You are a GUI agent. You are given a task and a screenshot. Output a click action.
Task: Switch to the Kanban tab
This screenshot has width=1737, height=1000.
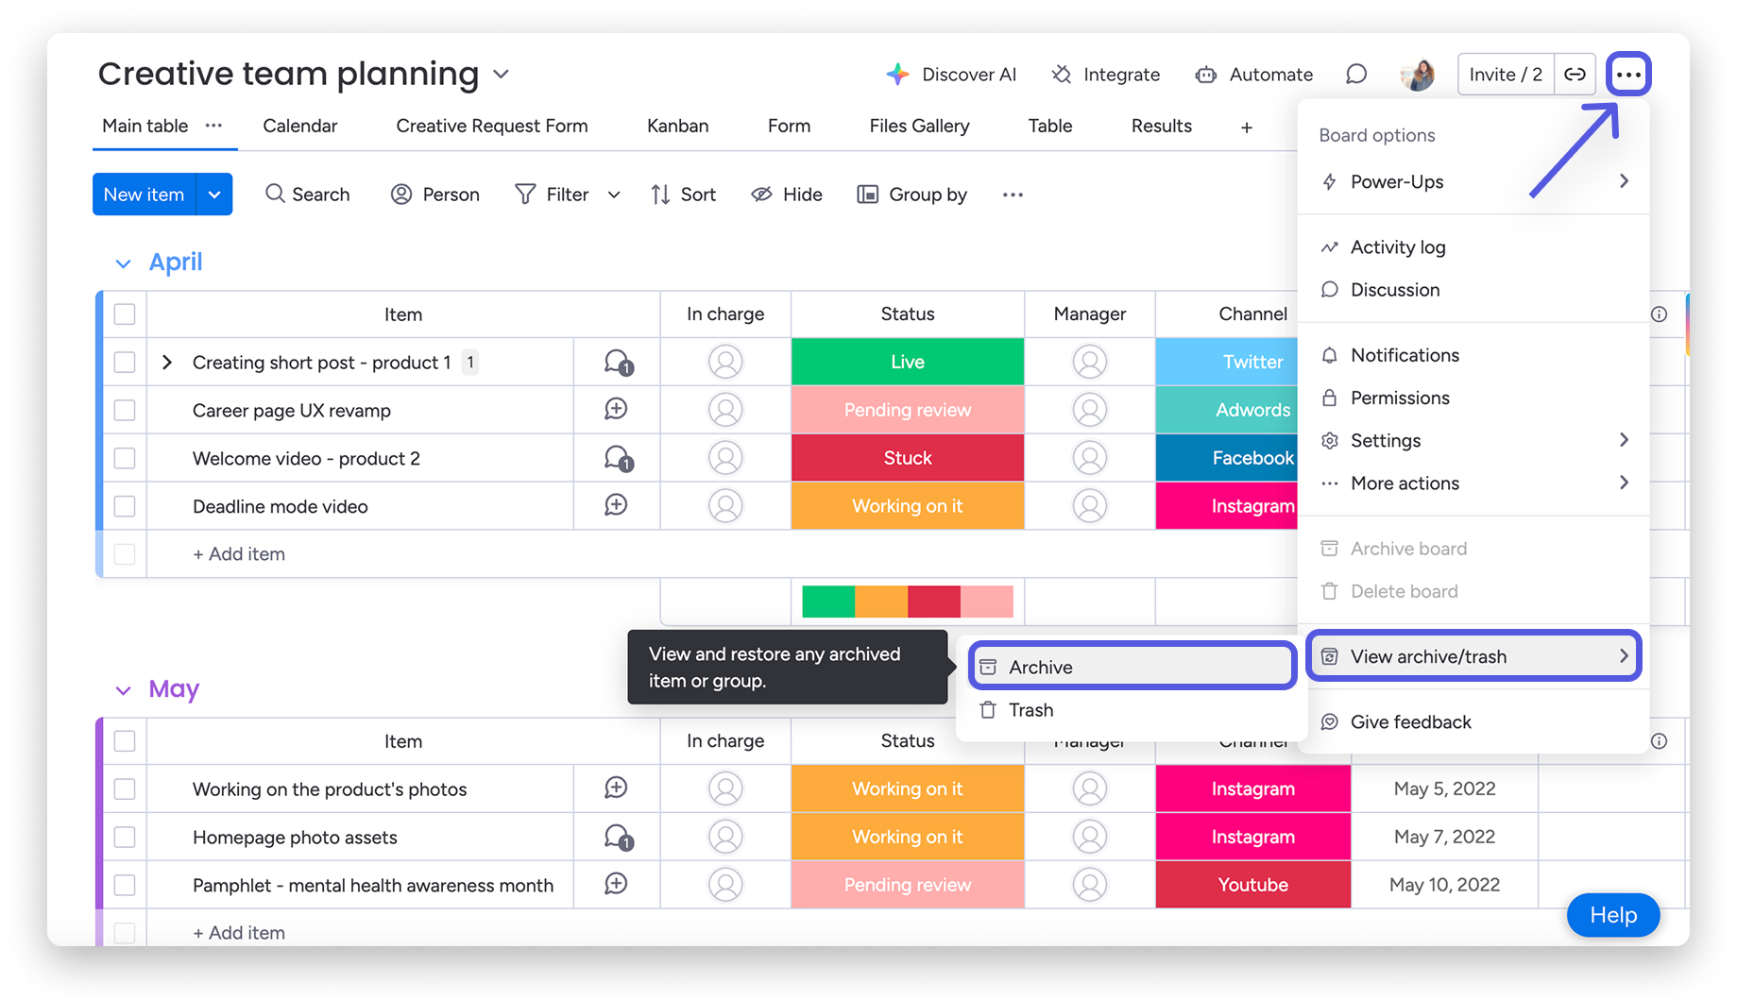tap(677, 126)
